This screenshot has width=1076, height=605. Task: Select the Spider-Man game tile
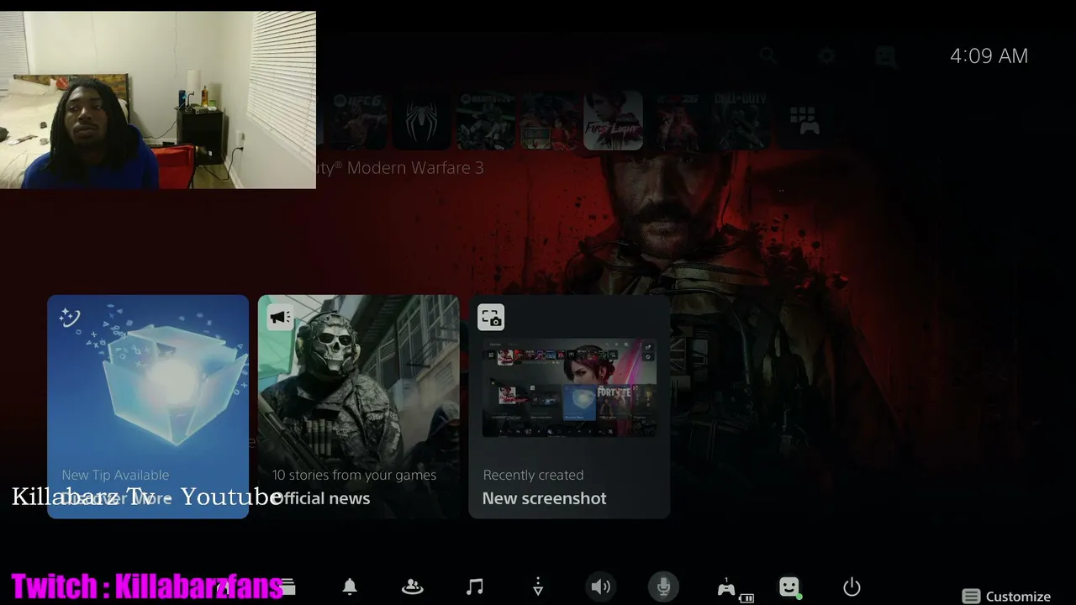coord(421,121)
